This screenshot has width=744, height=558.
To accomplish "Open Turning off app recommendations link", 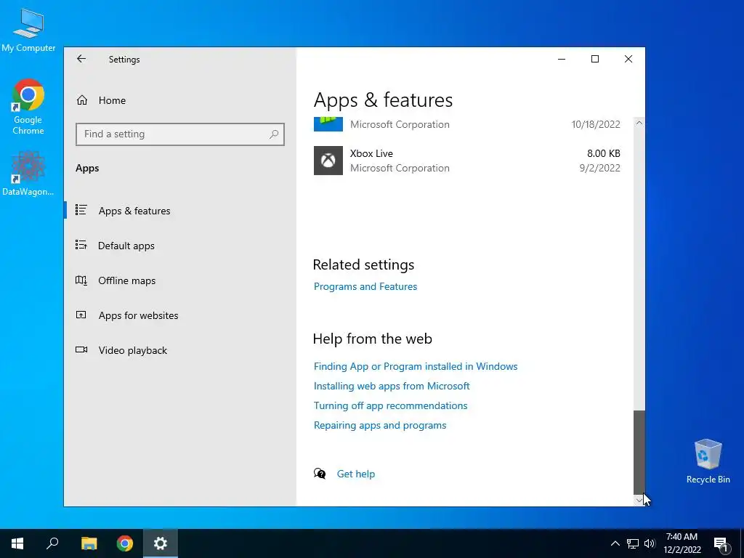I will [x=390, y=405].
